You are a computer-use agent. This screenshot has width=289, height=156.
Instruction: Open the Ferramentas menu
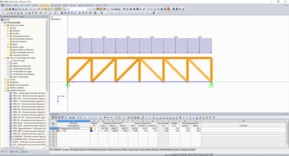pos(56,5)
